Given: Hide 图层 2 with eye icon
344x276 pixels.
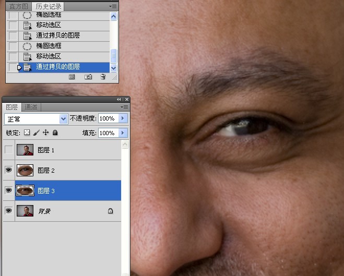Looking at the screenshot, I should (x=9, y=170).
